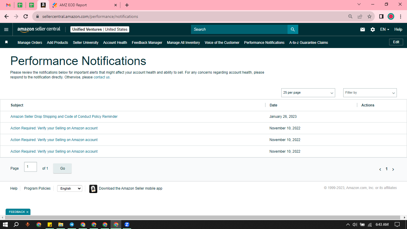The width and height of the screenshot is (407, 229).
Task: Open a new browser tab
Action: click(127, 5)
